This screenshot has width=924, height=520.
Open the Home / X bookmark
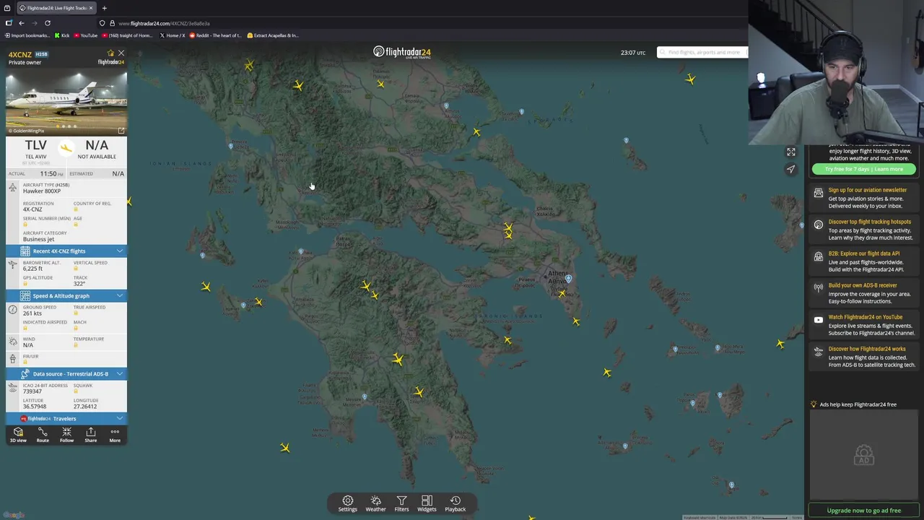pyautogui.click(x=172, y=35)
